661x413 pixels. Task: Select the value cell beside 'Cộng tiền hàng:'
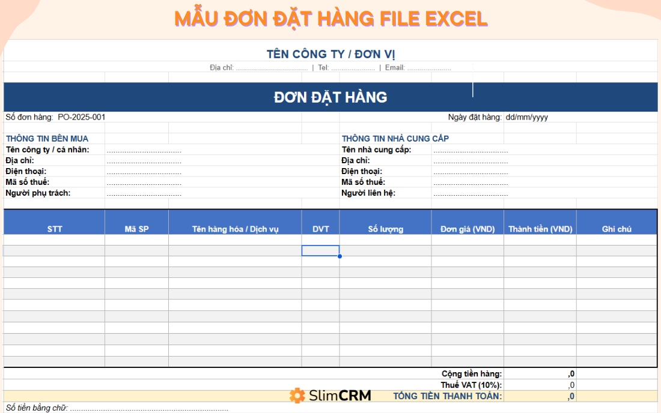540,374
